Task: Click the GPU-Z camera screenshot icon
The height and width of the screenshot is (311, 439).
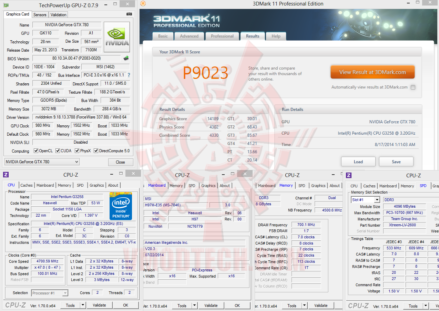Action: (129, 14)
